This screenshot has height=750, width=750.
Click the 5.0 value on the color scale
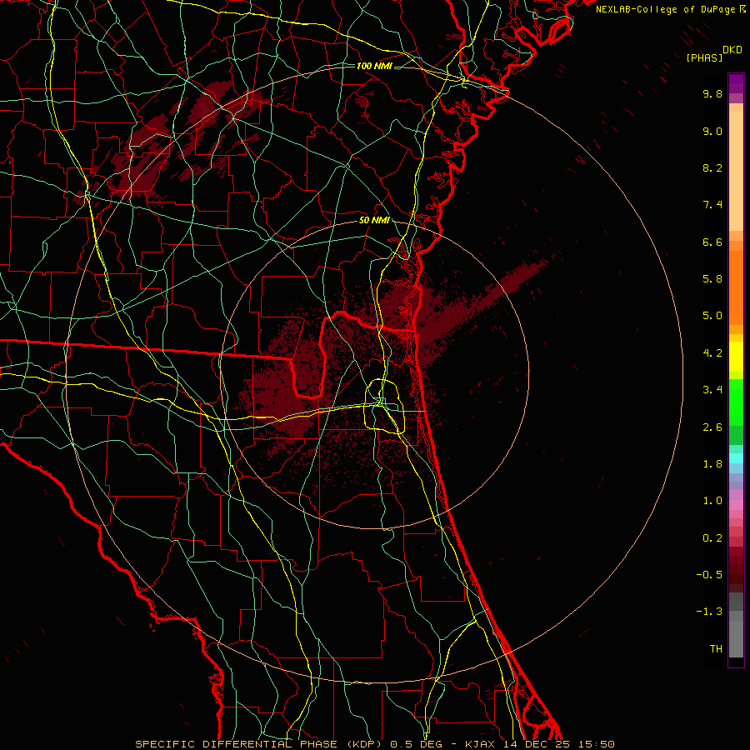[712, 316]
